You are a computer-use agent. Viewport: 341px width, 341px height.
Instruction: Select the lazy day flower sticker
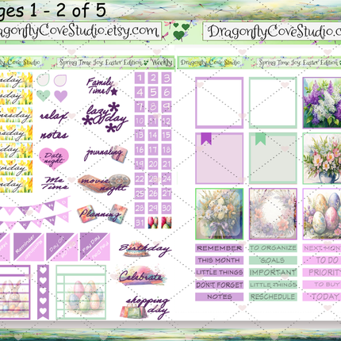click(105, 117)
